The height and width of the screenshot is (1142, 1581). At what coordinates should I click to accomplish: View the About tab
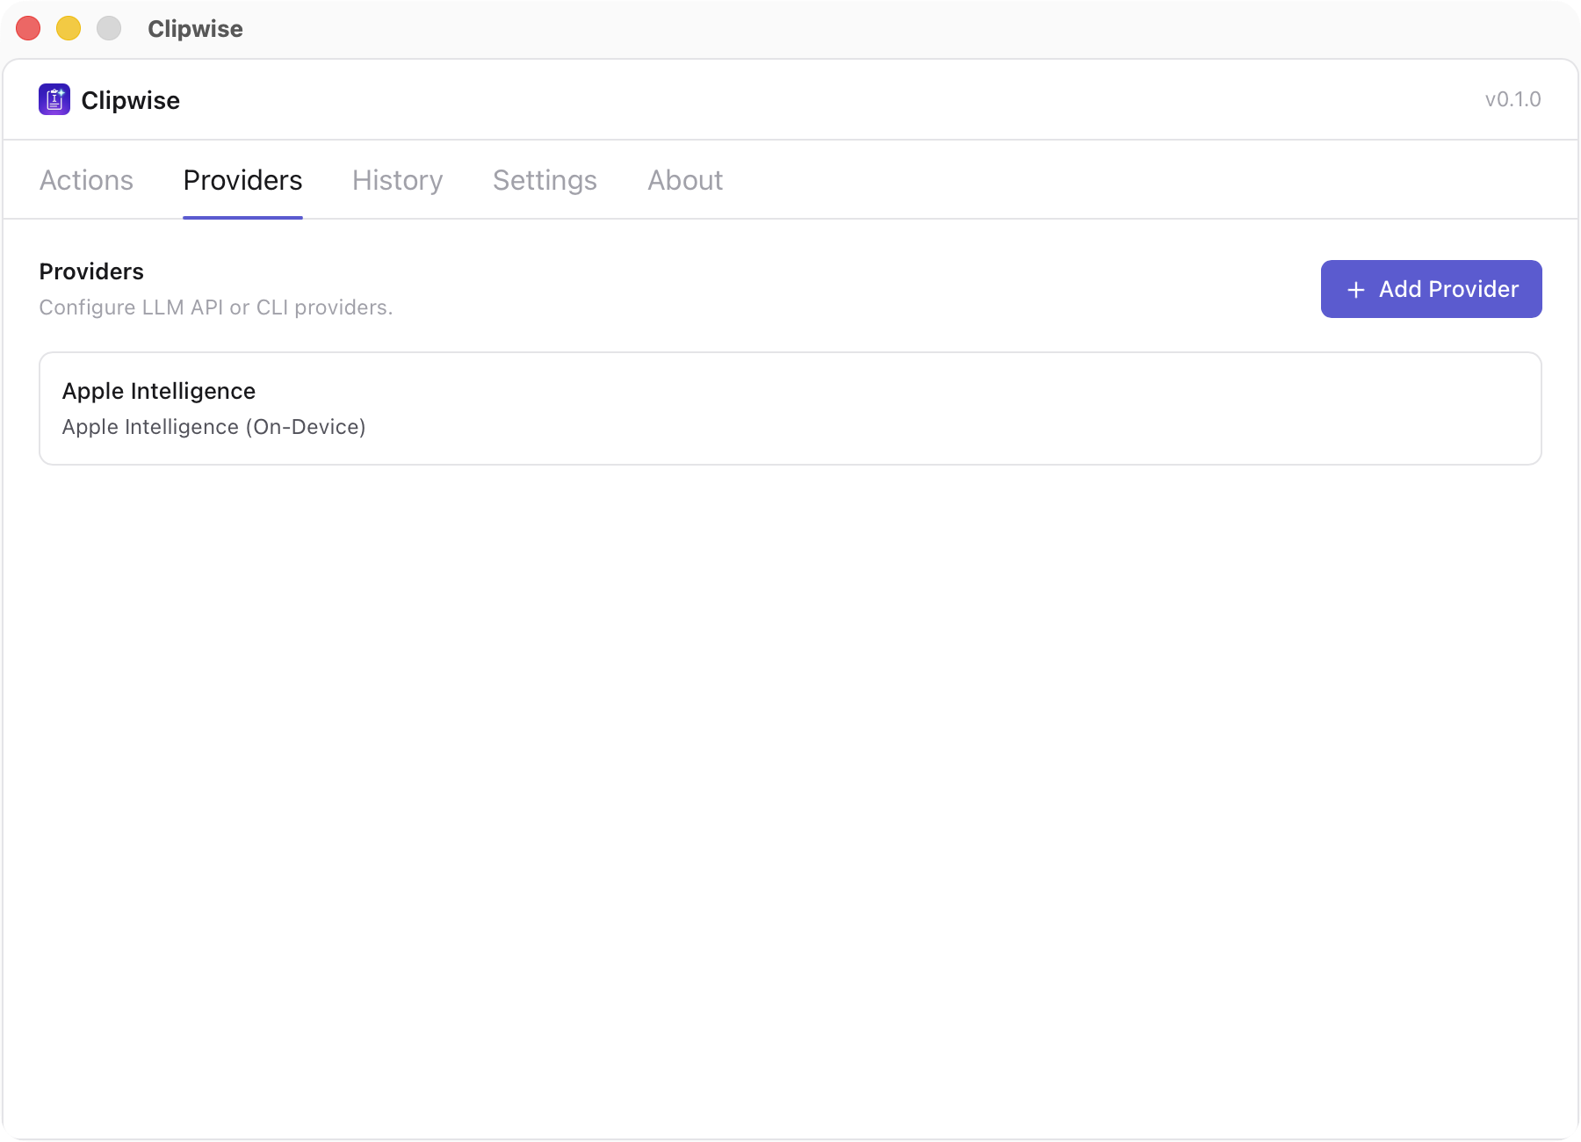tap(684, 180)
